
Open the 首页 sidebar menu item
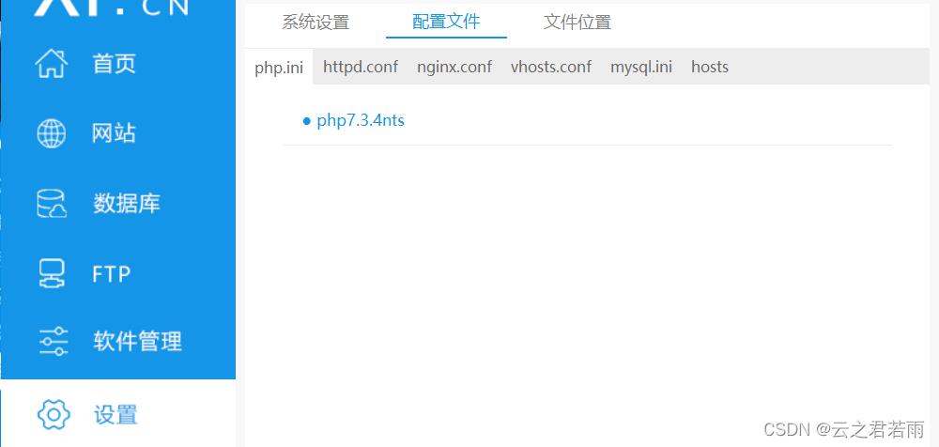pos(114,64)
